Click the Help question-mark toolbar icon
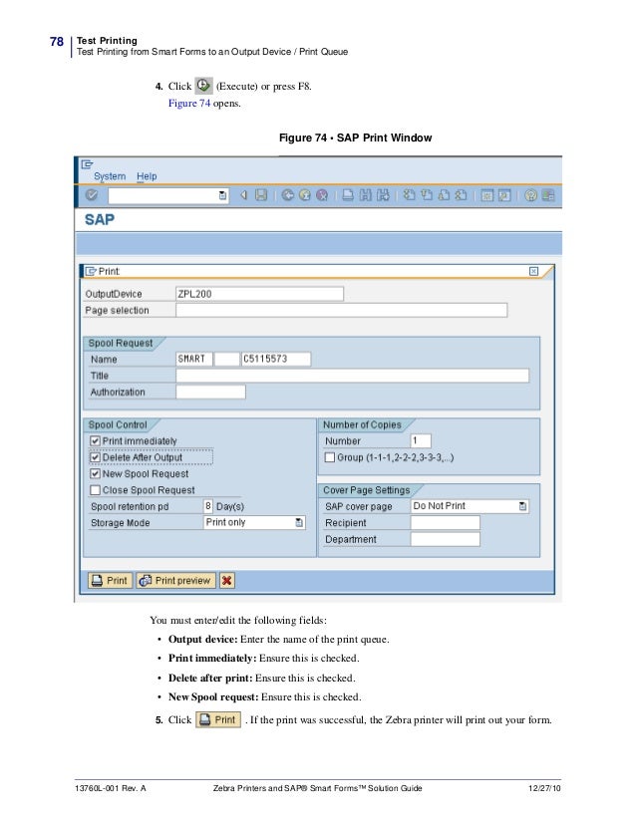The height and width of the screenshot is (823, 636). pyautogui.click(x=530, y=195)
